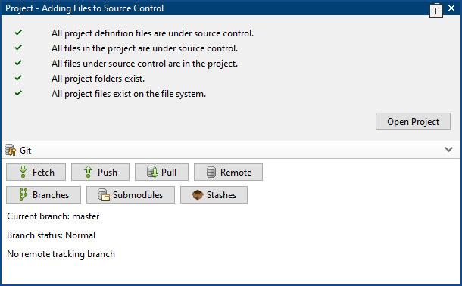Click the Git section header label
Screen dimensions: 462x286
click(25, 151)
